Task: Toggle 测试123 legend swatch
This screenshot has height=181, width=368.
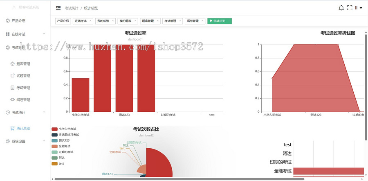Action: click(x=54, y=140)
